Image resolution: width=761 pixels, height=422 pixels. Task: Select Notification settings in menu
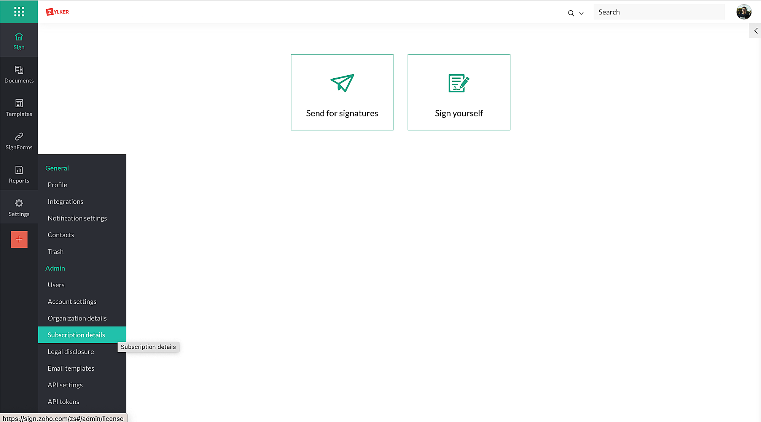tap(77, 218)
